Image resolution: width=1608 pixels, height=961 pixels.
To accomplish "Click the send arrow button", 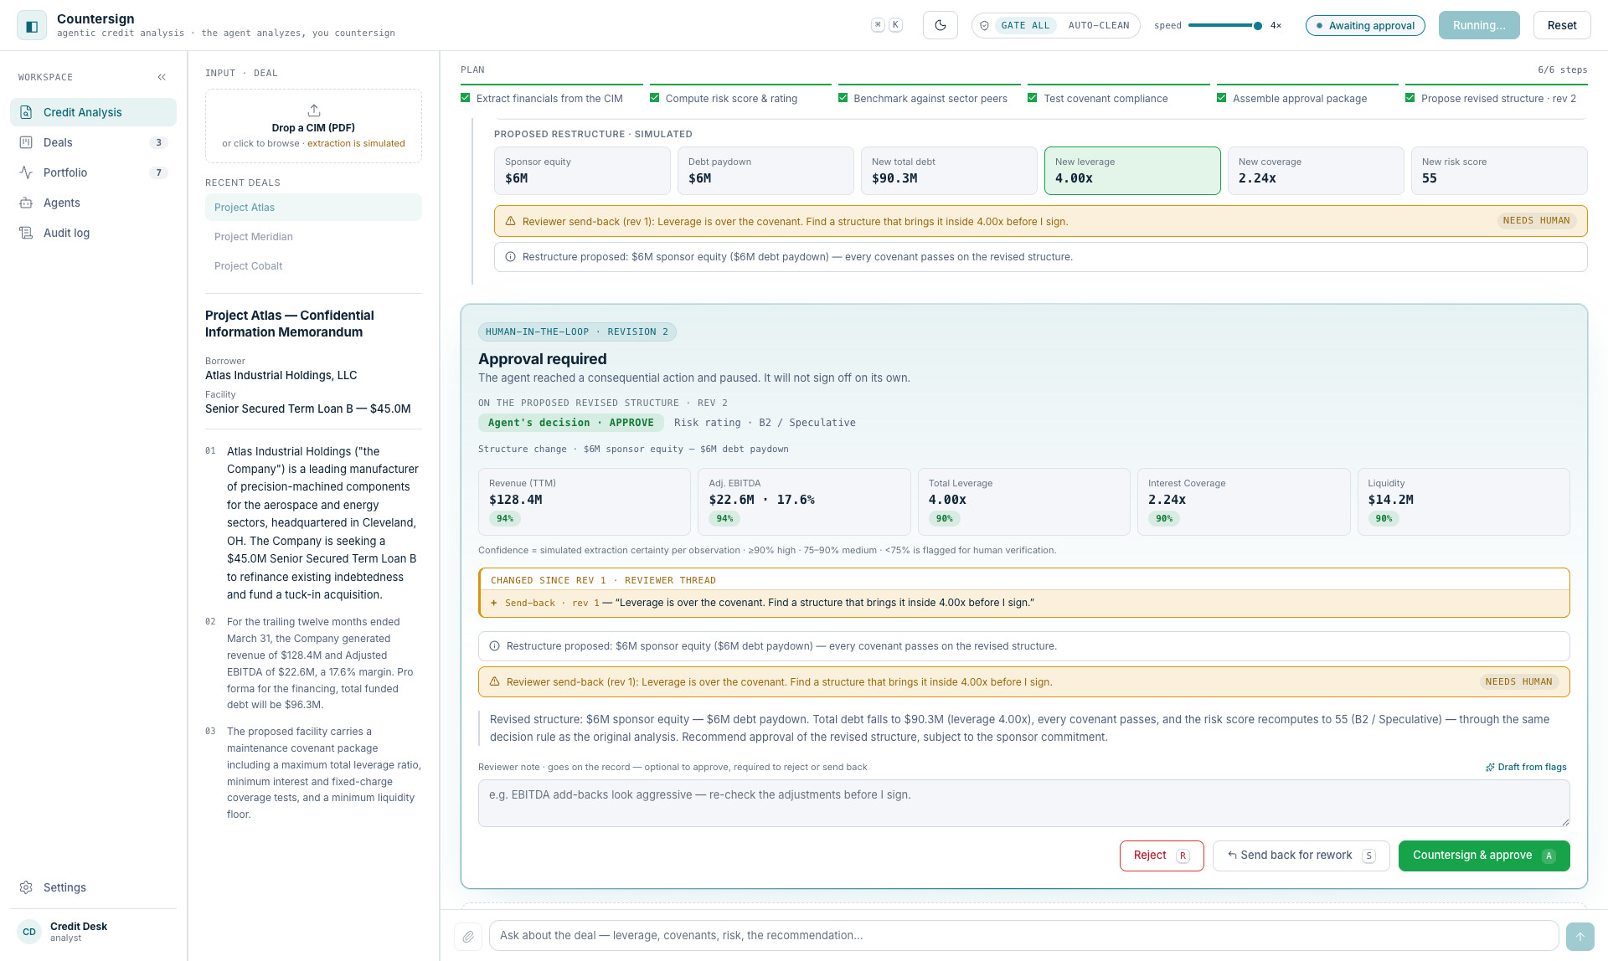I will pyautogui.click(x=1580, y=936).
